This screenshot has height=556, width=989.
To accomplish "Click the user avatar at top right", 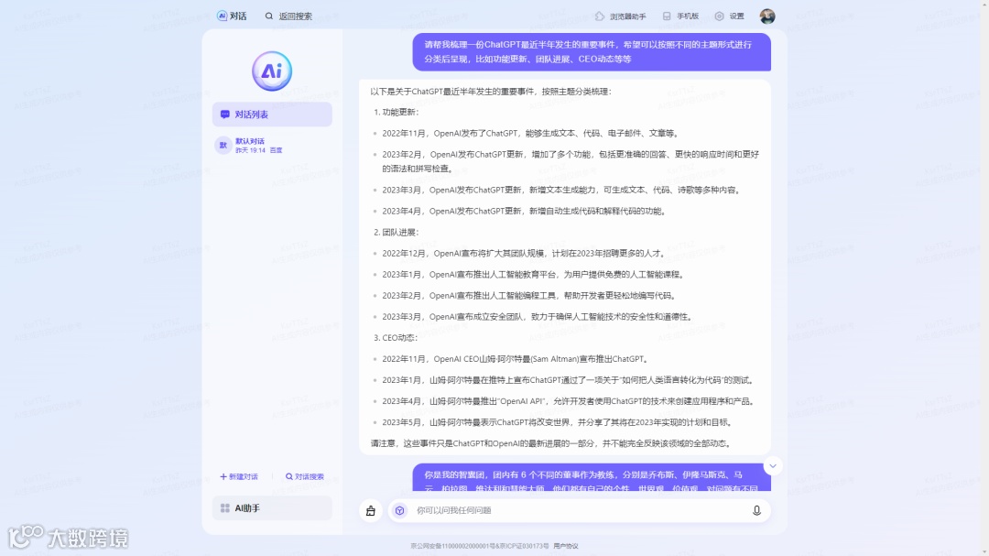I will coord(767,16).
